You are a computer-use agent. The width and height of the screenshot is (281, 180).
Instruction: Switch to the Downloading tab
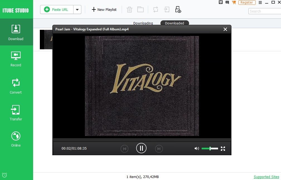pyautogui.click(x=143, y=23)
